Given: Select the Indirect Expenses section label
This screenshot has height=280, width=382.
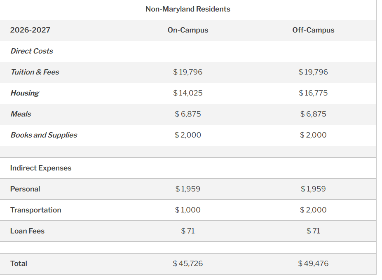Looking at the screenshot, I should (41, 168).
